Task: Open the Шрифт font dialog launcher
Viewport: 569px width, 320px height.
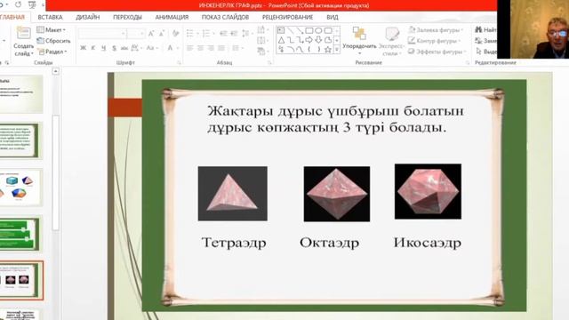Action: click(x=179, y=63)
